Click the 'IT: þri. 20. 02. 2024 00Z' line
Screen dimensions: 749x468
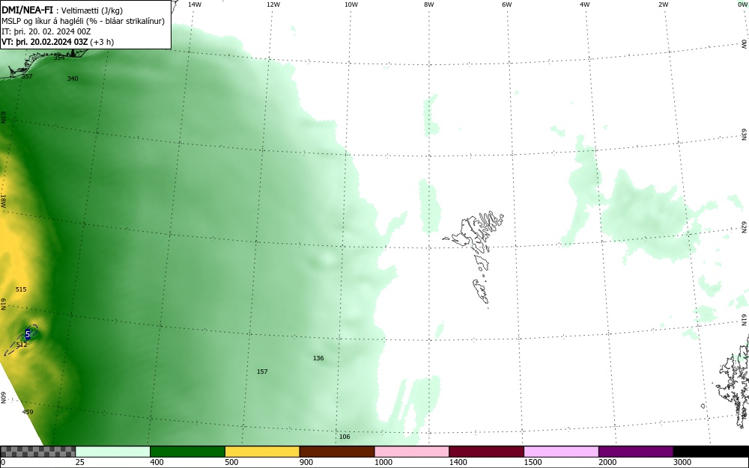(46, 31)
